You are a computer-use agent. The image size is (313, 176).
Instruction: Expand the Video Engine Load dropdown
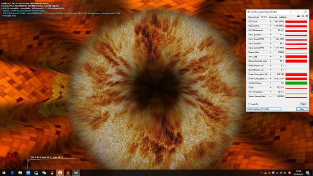[270, 66]
